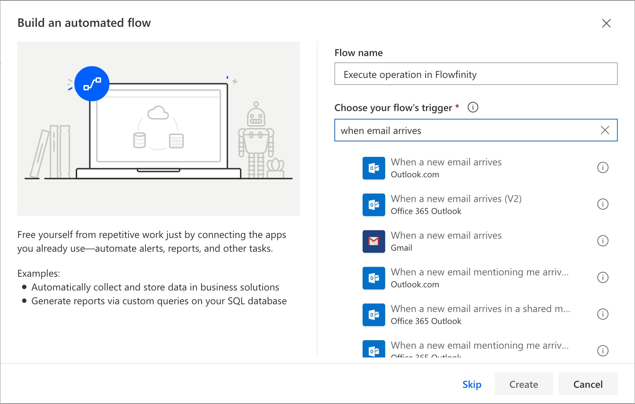This screenshot has width=635, height=404.
Task: Select 'When a new email arrives (V2)' trigger
Action: (x=456, y=204)
